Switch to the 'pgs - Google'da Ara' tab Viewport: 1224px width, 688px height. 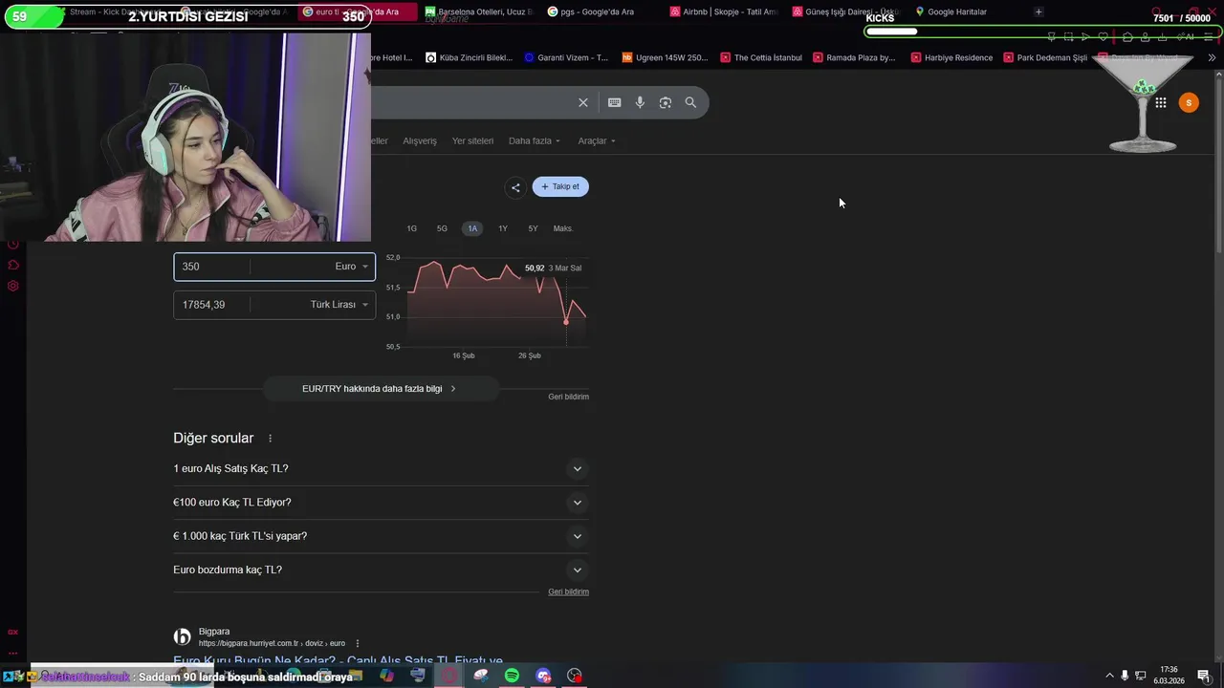(599, 11)
